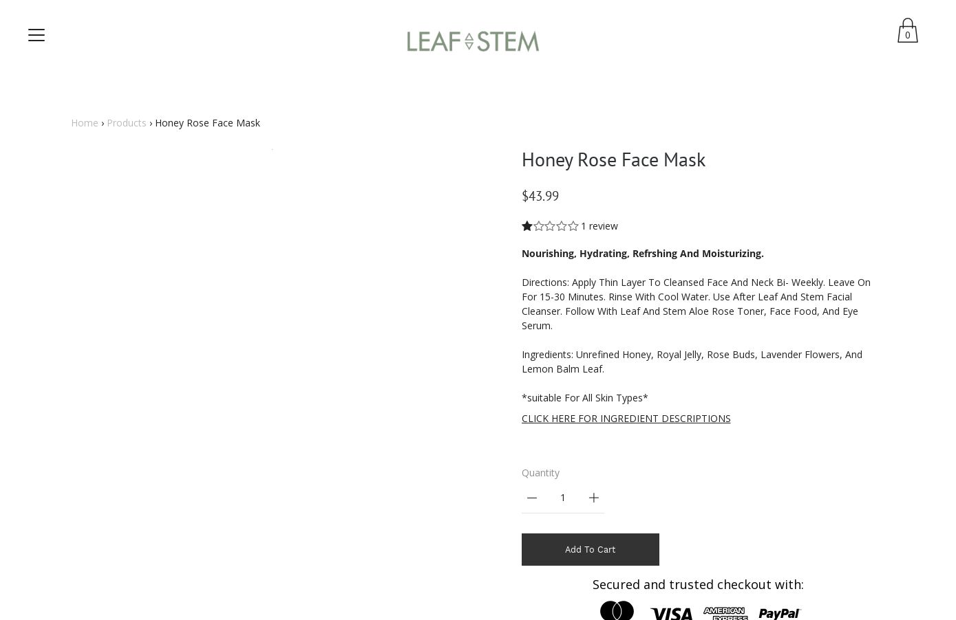Increase quantity with the plus icon
Viewport: 956px width, 620px height.
tap(594, 498)
